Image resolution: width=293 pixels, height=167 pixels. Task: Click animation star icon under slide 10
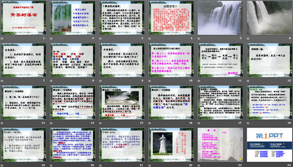(x=150, y=81)
